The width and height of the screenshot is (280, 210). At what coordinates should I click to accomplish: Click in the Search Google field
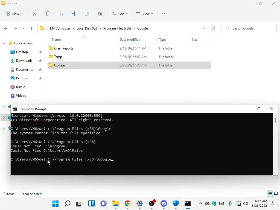tap(249, 28)
